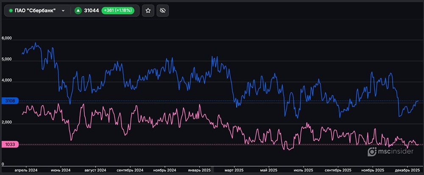Viewport: 424px width, 175px height.
Task: Add Сбербанк to favorites with star icon
Action: click(148, 11)
